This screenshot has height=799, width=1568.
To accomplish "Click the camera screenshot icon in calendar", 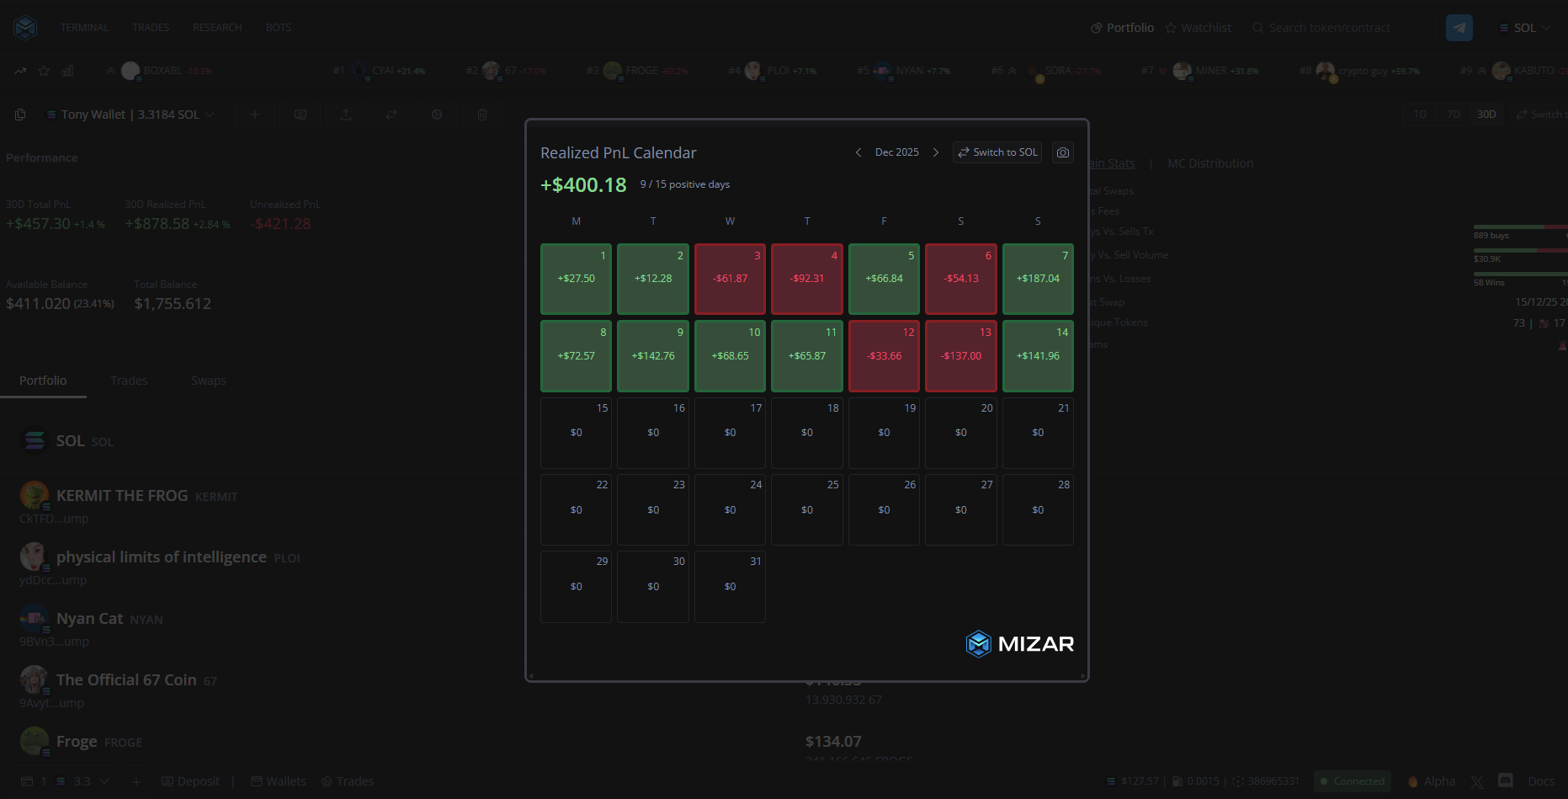I will click(1063, 152).
